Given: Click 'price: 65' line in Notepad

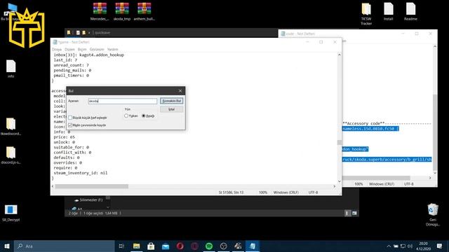Looking at the screenshot, I should pyautogui.click(x=64, y=137).
